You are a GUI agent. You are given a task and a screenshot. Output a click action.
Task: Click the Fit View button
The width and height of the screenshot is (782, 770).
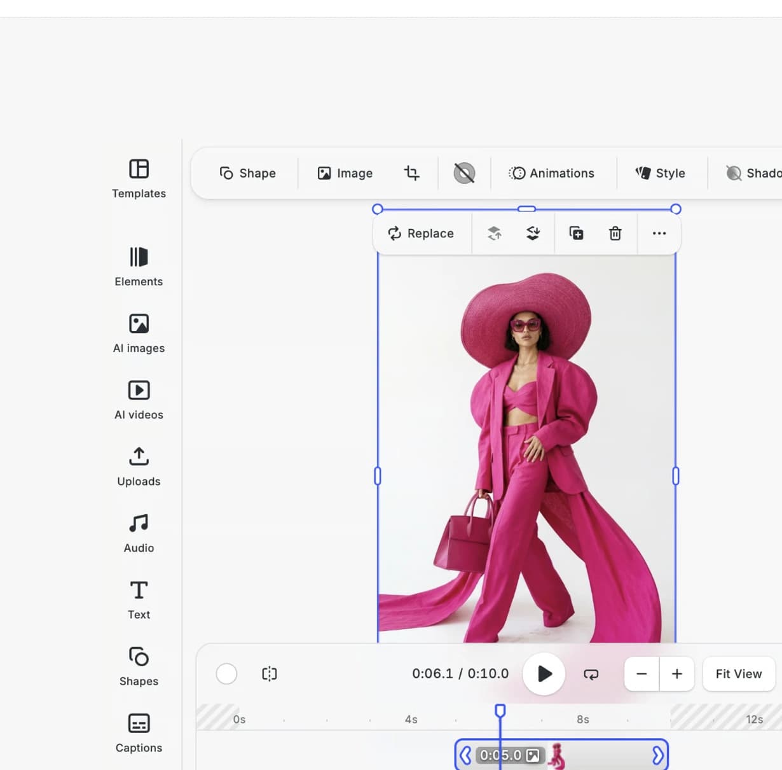(739, 674)
